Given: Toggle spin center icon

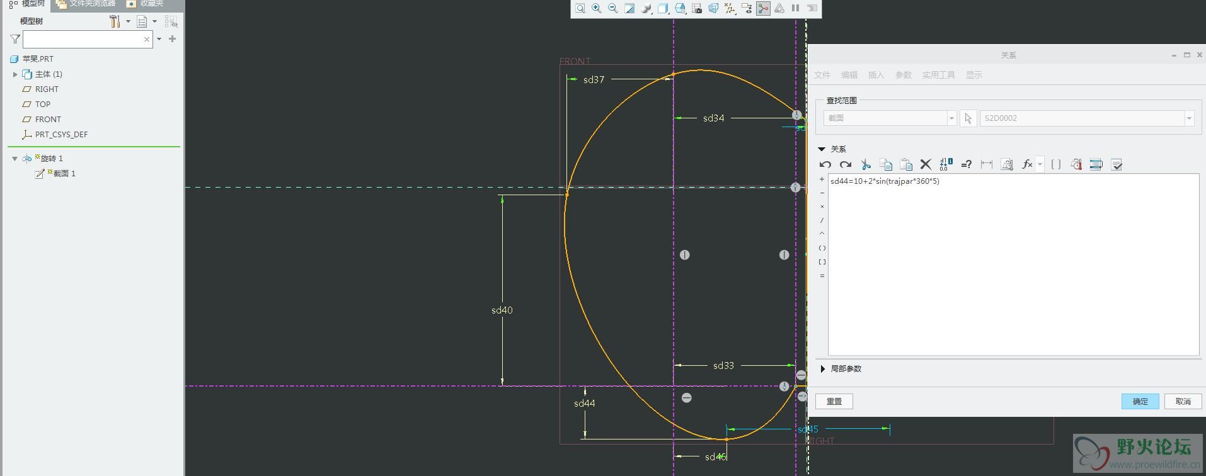Looking at the screenshot, I should 763,8.
